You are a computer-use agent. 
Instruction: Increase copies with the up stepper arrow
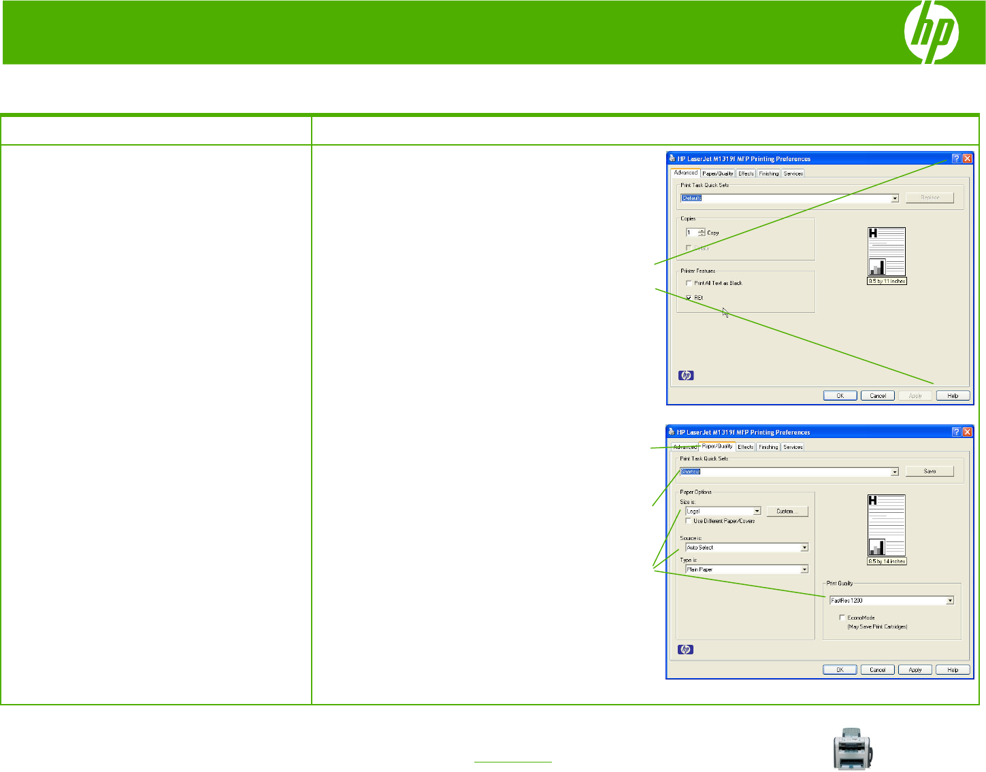pyautogui.click(x=702, y=231)
